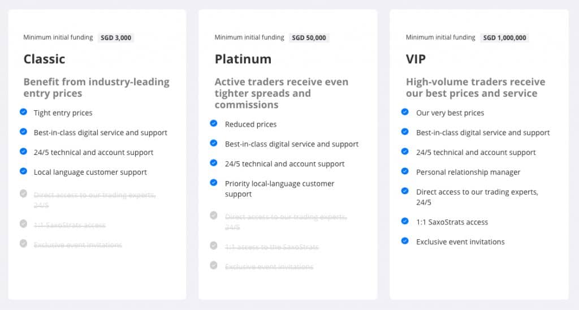This screenshot has width=579, height=310.
Task: Click the grey check for Classic Exclusive event invitations
Action: [x=23, y=243]
